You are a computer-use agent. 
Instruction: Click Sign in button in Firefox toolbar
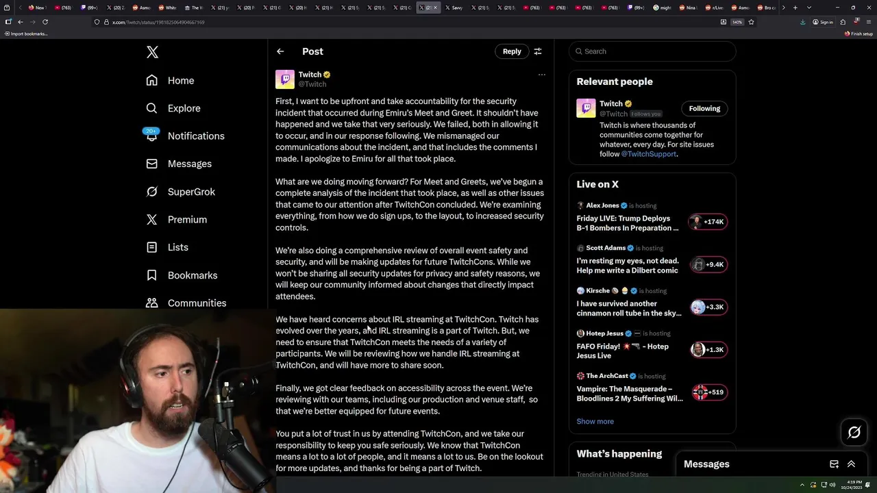click(x=823, y=22)
